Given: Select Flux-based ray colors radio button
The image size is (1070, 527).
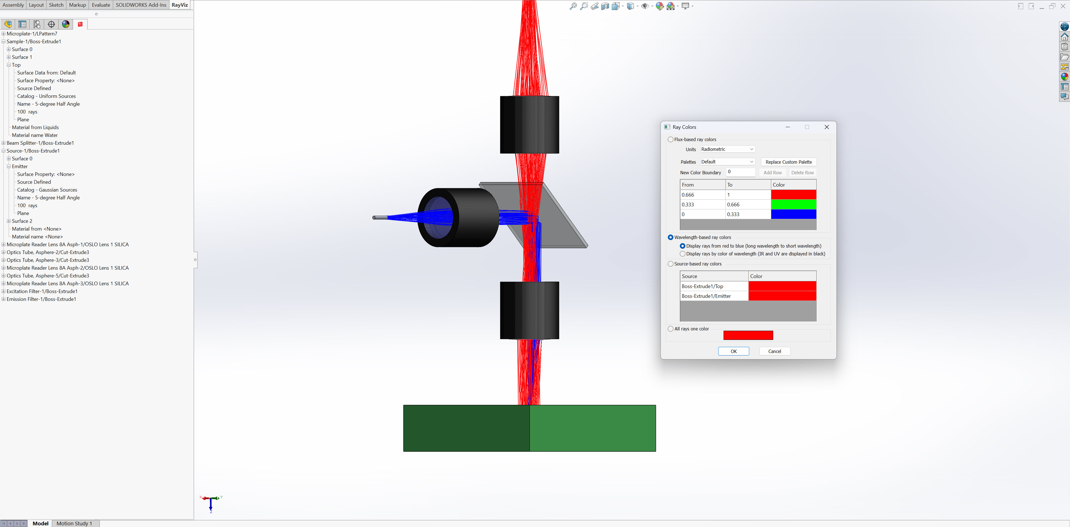Looking at the screenshot, I should pos(670,140).
